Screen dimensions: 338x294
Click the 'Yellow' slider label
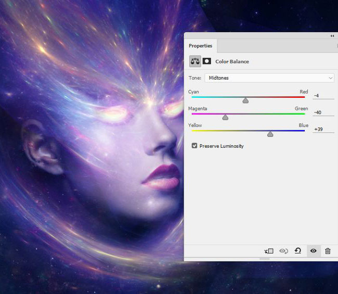(195, 125)
